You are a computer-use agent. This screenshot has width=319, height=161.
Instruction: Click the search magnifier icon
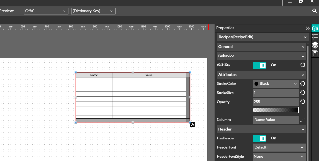click(315, 11)
